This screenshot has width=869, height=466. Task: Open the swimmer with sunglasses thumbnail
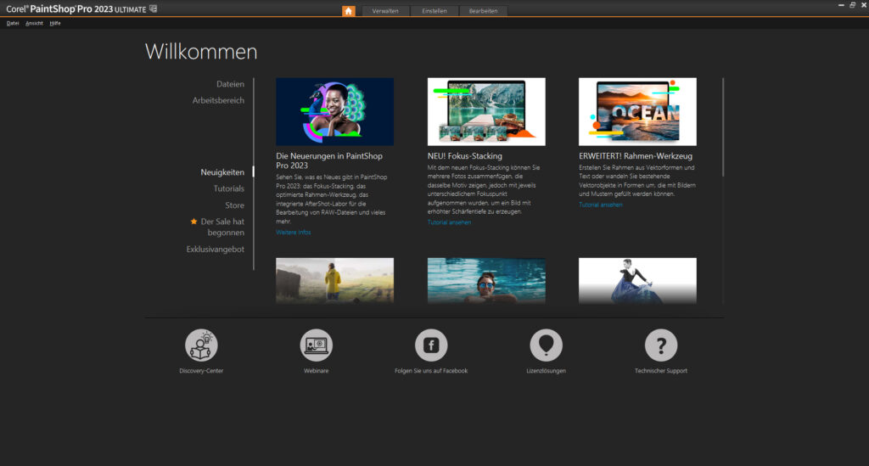point(486,280)
